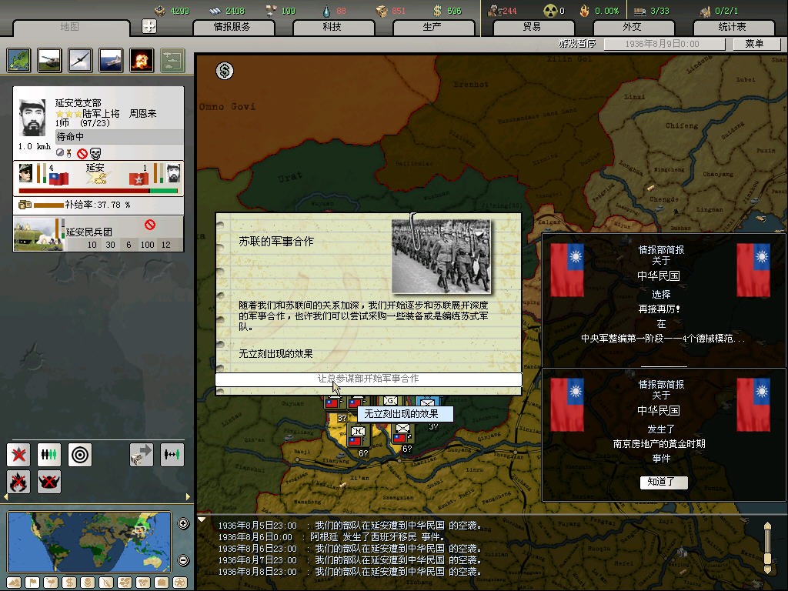Screen dimensions: 788x591
Task: Click the dollar sign icon on the map
Action: point(225,71)
